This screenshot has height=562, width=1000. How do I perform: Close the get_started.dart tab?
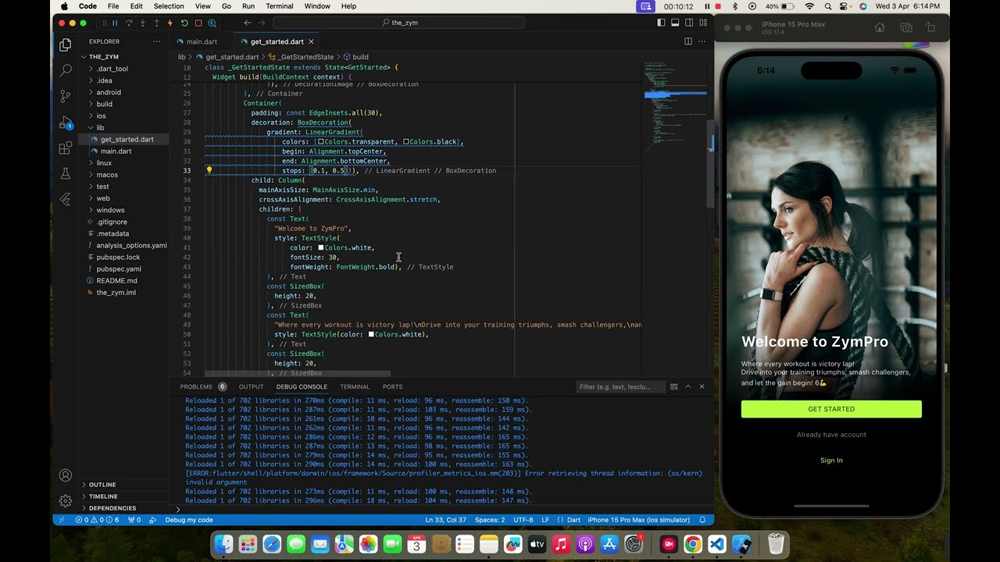311,41
